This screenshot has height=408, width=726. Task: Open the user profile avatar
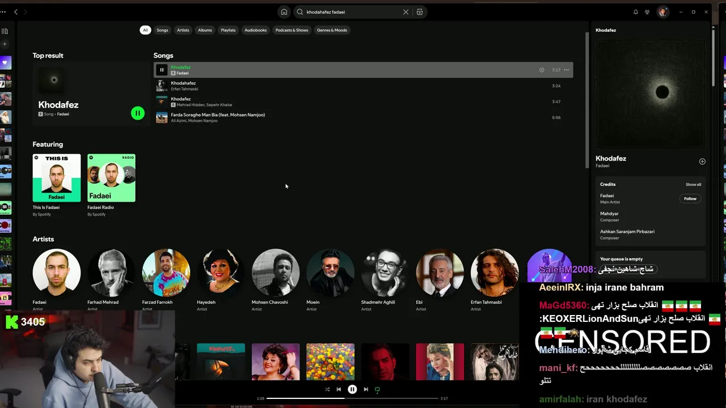662,12
